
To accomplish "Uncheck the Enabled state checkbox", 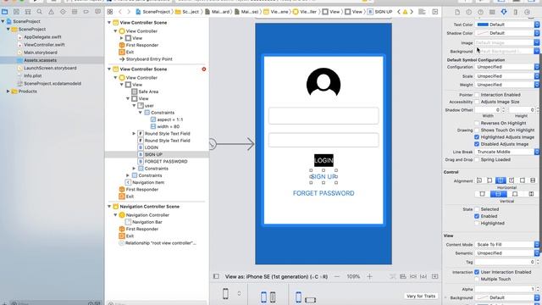I will tap(477, 216).
